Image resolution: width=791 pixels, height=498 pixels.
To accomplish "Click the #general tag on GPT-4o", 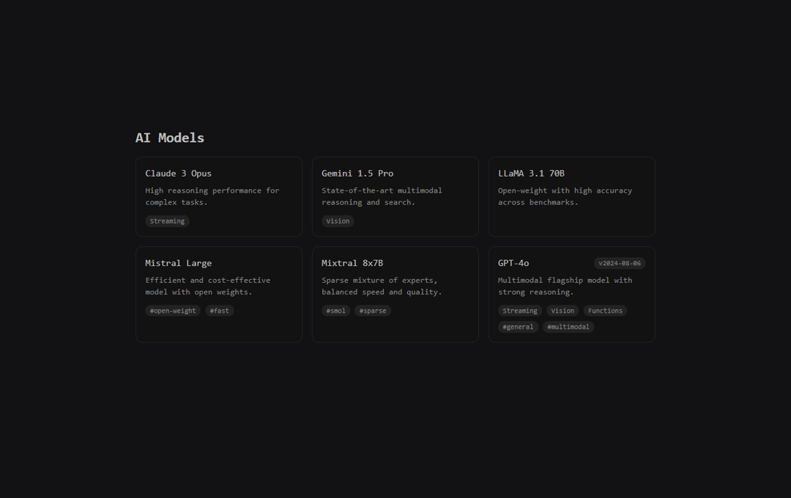I will tap(518, 327).
